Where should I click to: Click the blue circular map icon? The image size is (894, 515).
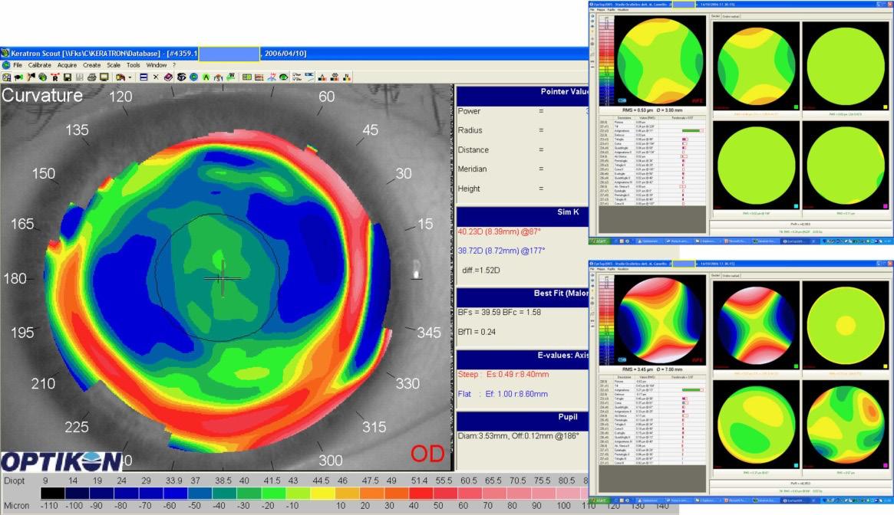tap(193, 77)
